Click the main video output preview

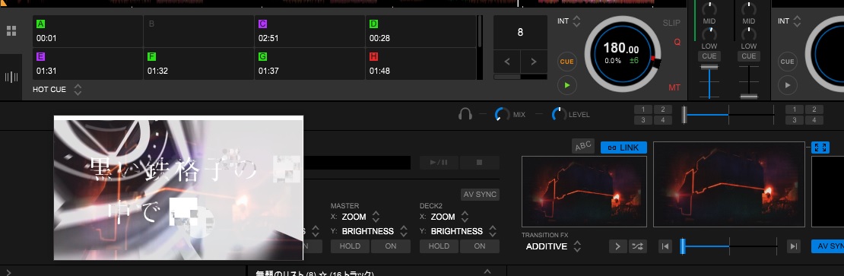(729, 185)
